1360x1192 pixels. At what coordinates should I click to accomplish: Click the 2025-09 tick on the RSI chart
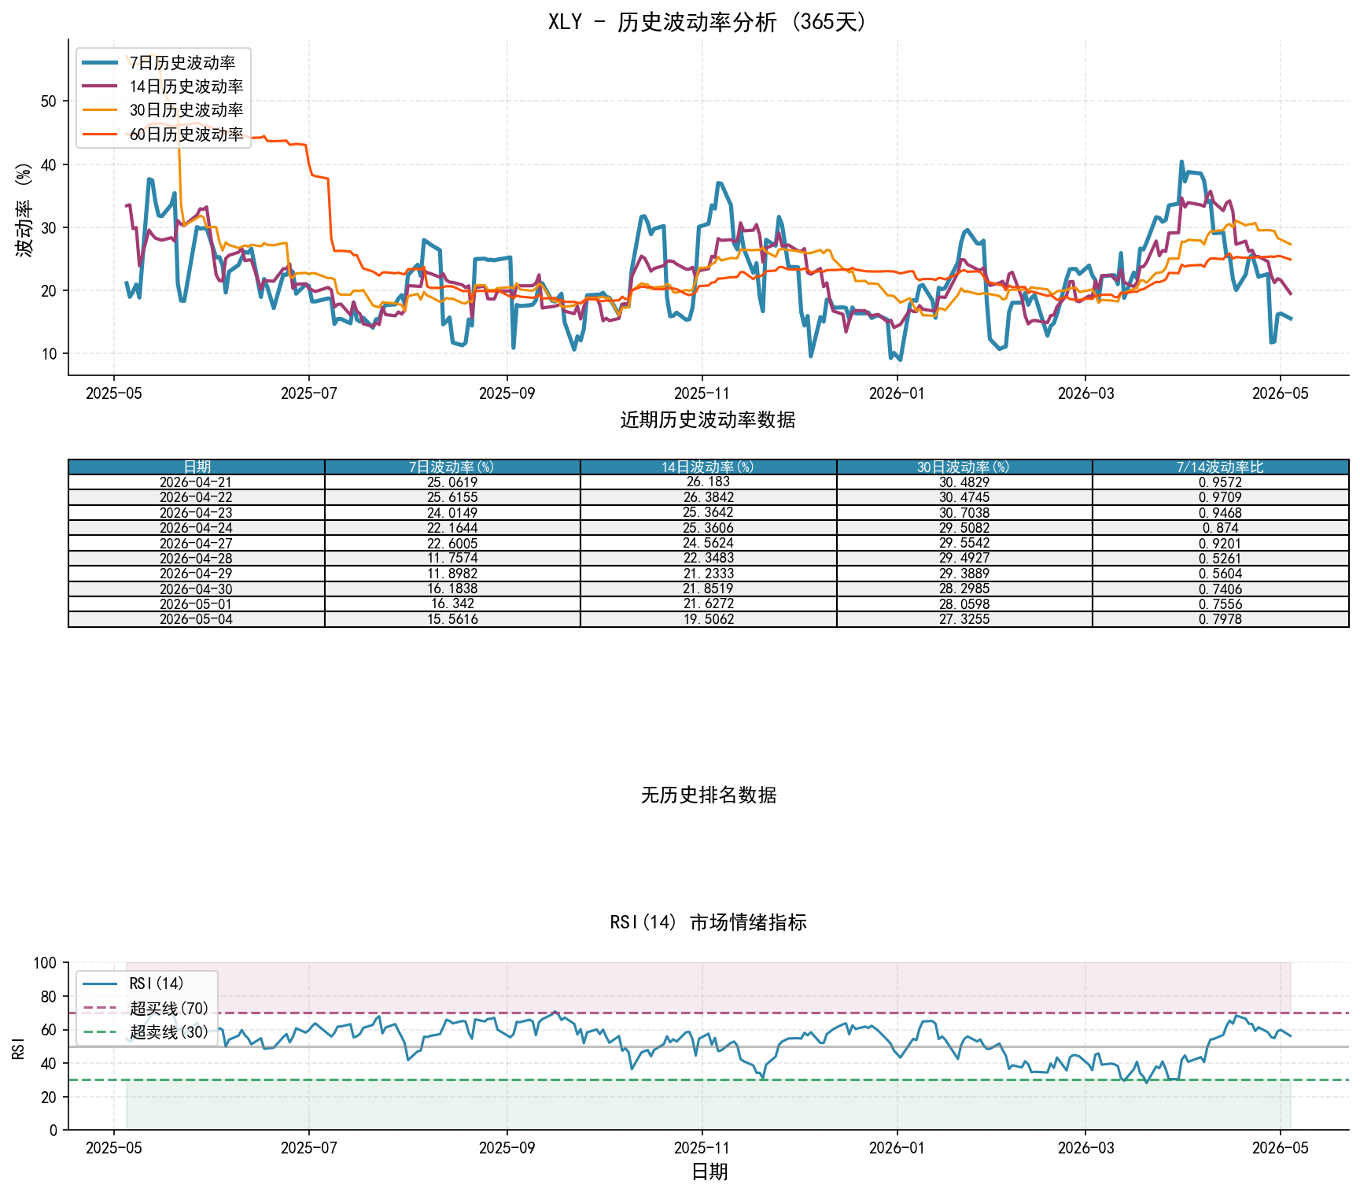click(507, 1147)
